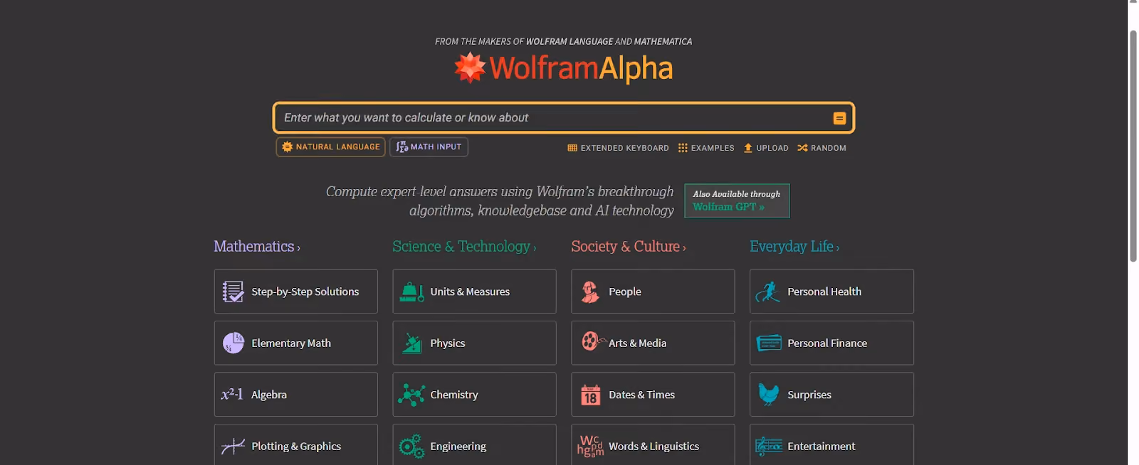The image size is (1139, 465).
Task: Click the Algebra x²-1 icon
Action: pyautogui.click(x=232, y=395)
